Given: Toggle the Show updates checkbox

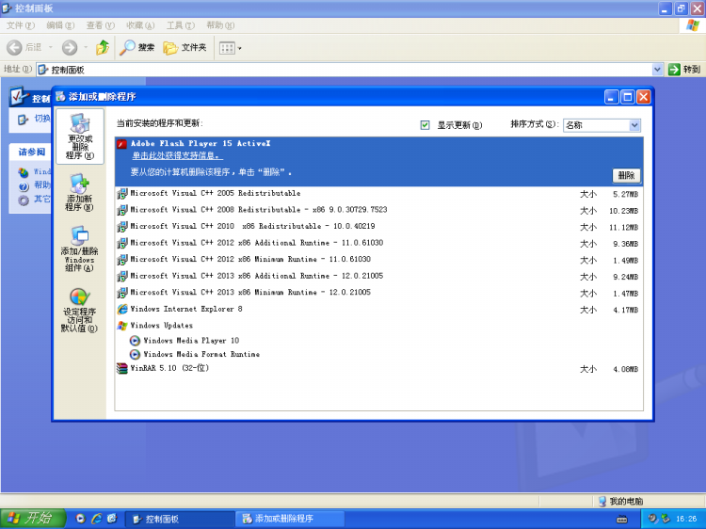Looking at the screenshot, I should pos(425,125).
